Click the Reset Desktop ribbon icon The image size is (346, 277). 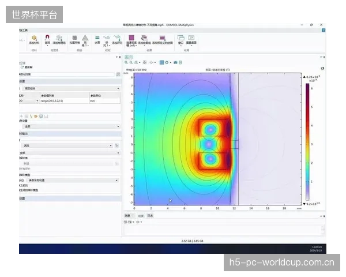[191, 38]
